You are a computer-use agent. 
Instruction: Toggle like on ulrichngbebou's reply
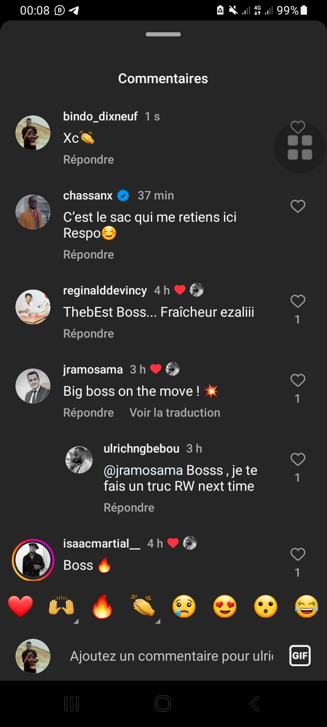(x=298, y=459)
